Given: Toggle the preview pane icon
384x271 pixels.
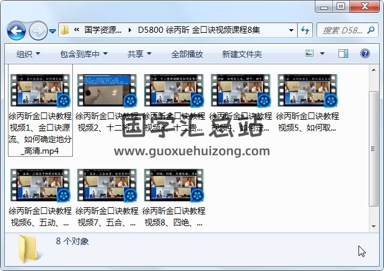Looking at the screenshot, I should [343, 53].
